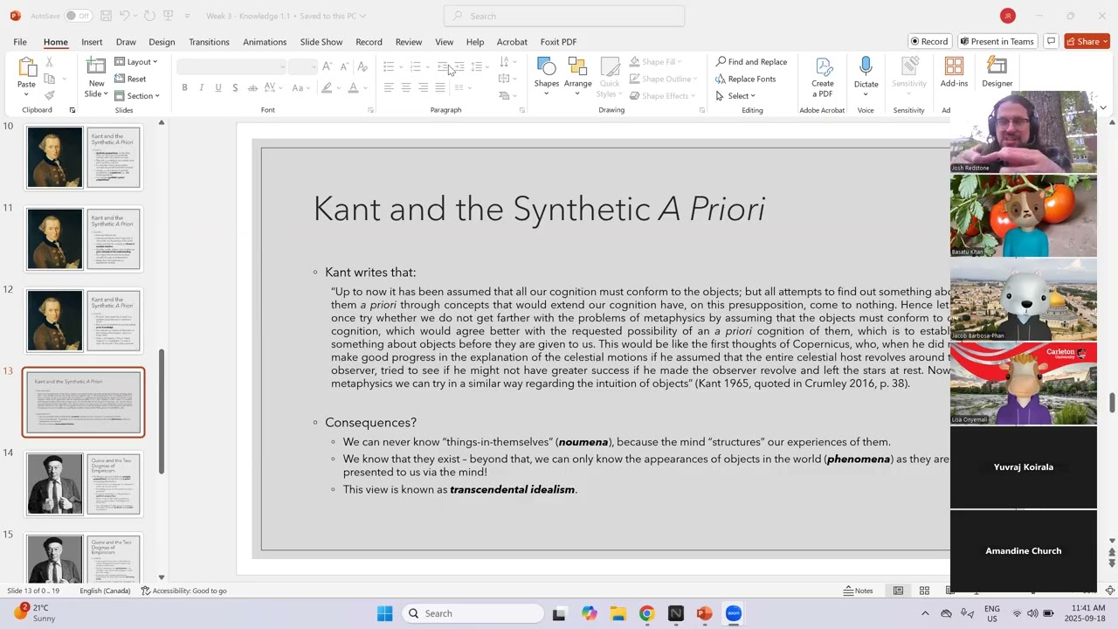
Task: Select slide 10 thumbnail
Action: click(x=83, y=157)
